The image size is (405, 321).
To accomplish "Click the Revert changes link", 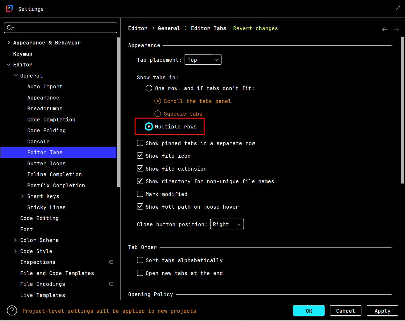I will (255, 28).
